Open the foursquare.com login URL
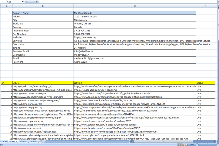The height and width of the screenshot is (146, 219). click(42, 90)
